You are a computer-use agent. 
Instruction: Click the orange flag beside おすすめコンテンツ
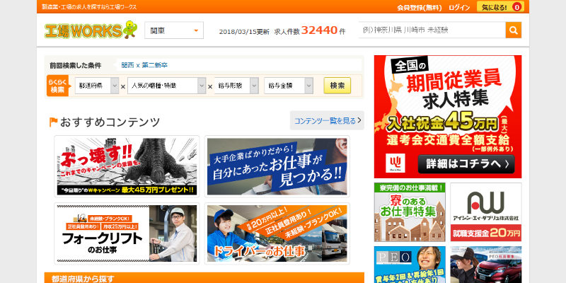(x=53, y=122)
